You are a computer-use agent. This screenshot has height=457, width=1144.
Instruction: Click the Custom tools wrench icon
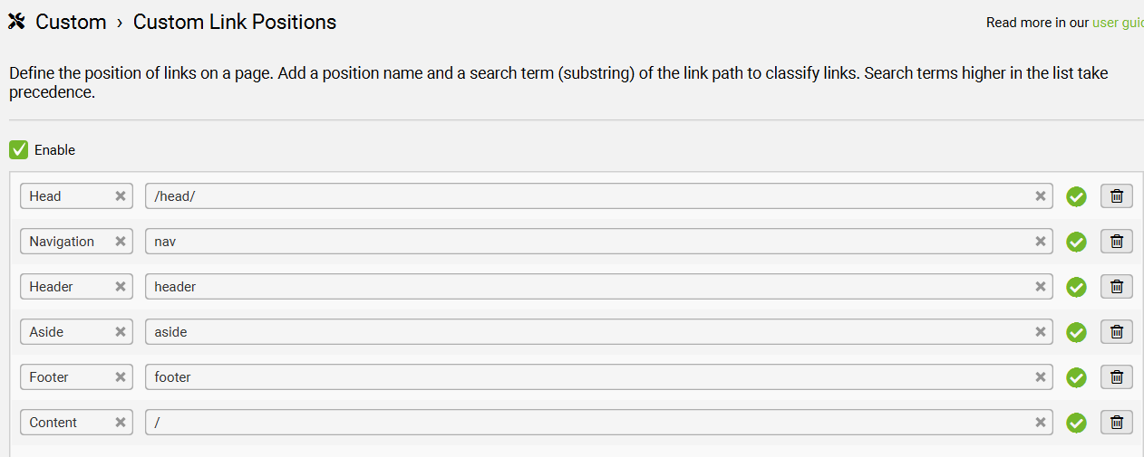(16, 22)
